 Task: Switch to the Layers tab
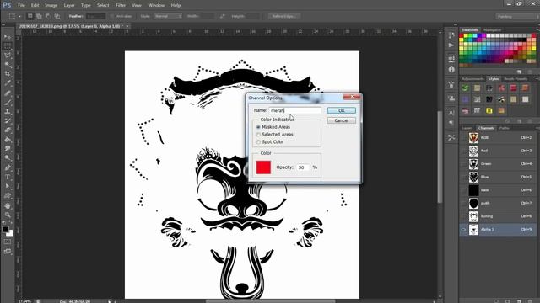click(x=467, y=128)
